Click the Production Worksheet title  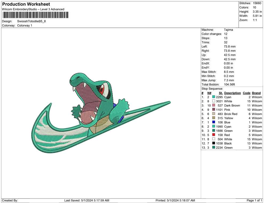coord(26,4)
